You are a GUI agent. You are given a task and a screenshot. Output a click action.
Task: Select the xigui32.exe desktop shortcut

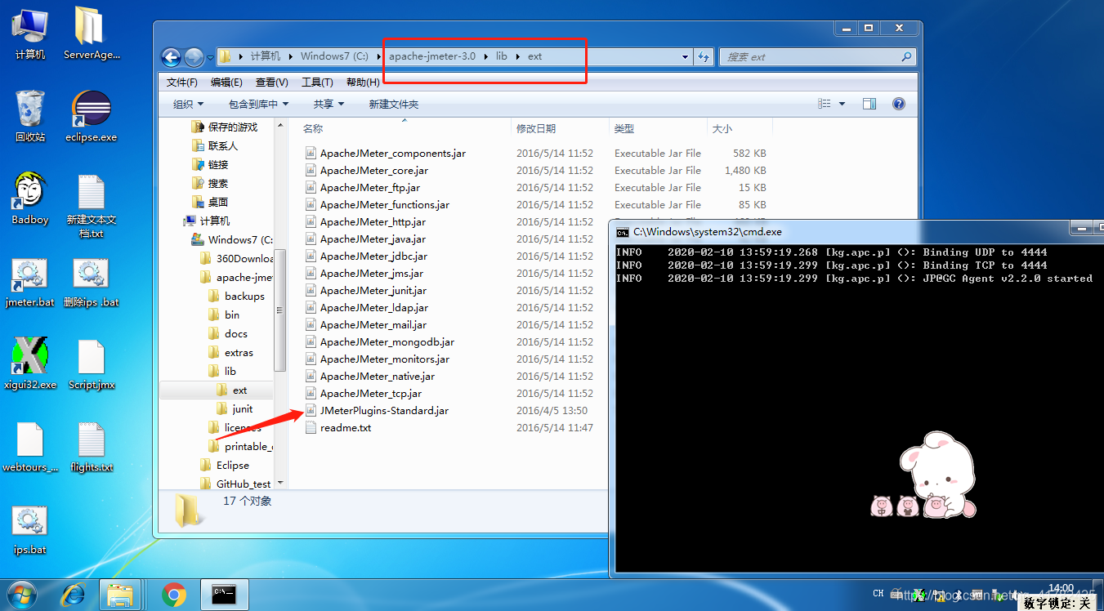tap(30, 363)
